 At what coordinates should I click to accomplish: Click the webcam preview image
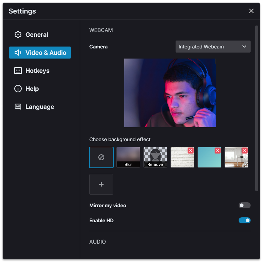coord(170,93)
